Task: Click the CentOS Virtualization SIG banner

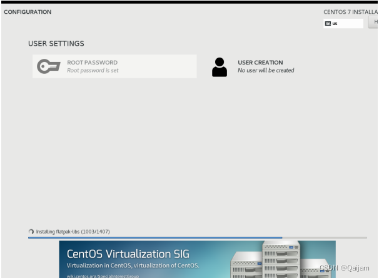Action: [197, 259]
